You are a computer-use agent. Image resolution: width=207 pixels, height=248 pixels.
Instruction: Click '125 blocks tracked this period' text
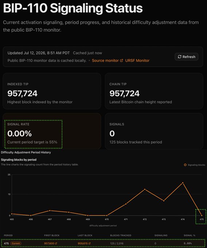136,142
